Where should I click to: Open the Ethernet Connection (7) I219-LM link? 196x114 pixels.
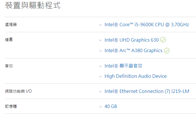[147, 91]
